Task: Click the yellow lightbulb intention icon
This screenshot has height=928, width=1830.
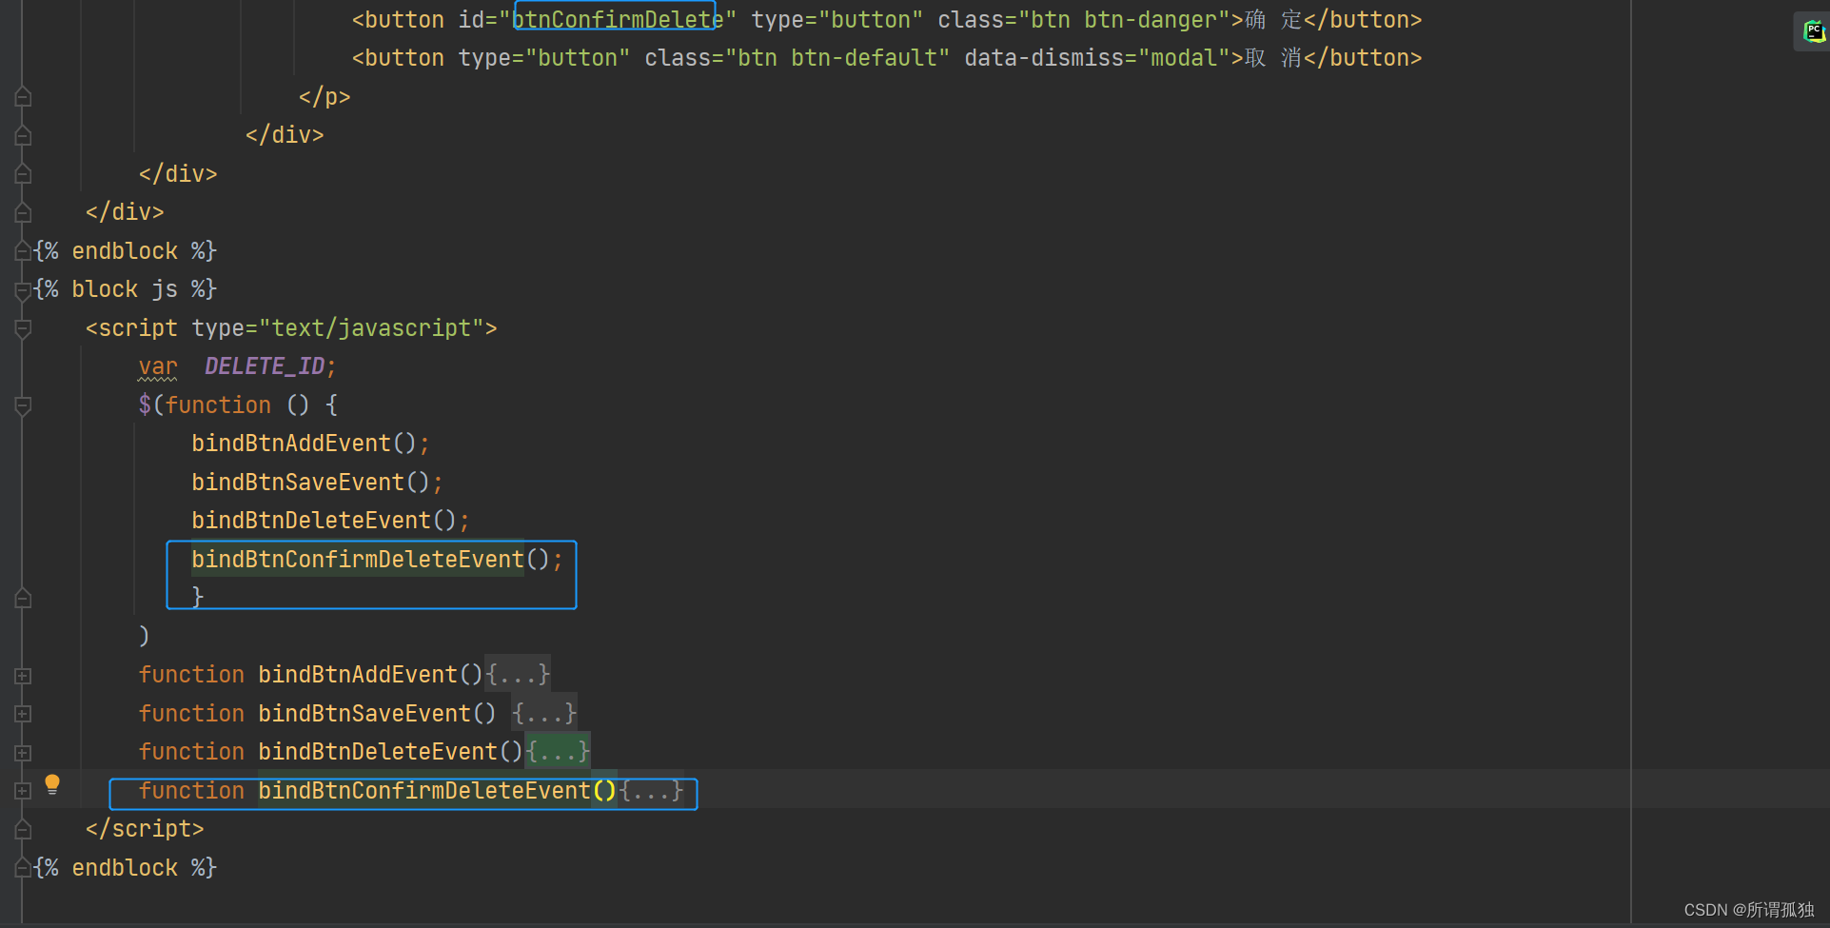Action: [x=52, y=784]
